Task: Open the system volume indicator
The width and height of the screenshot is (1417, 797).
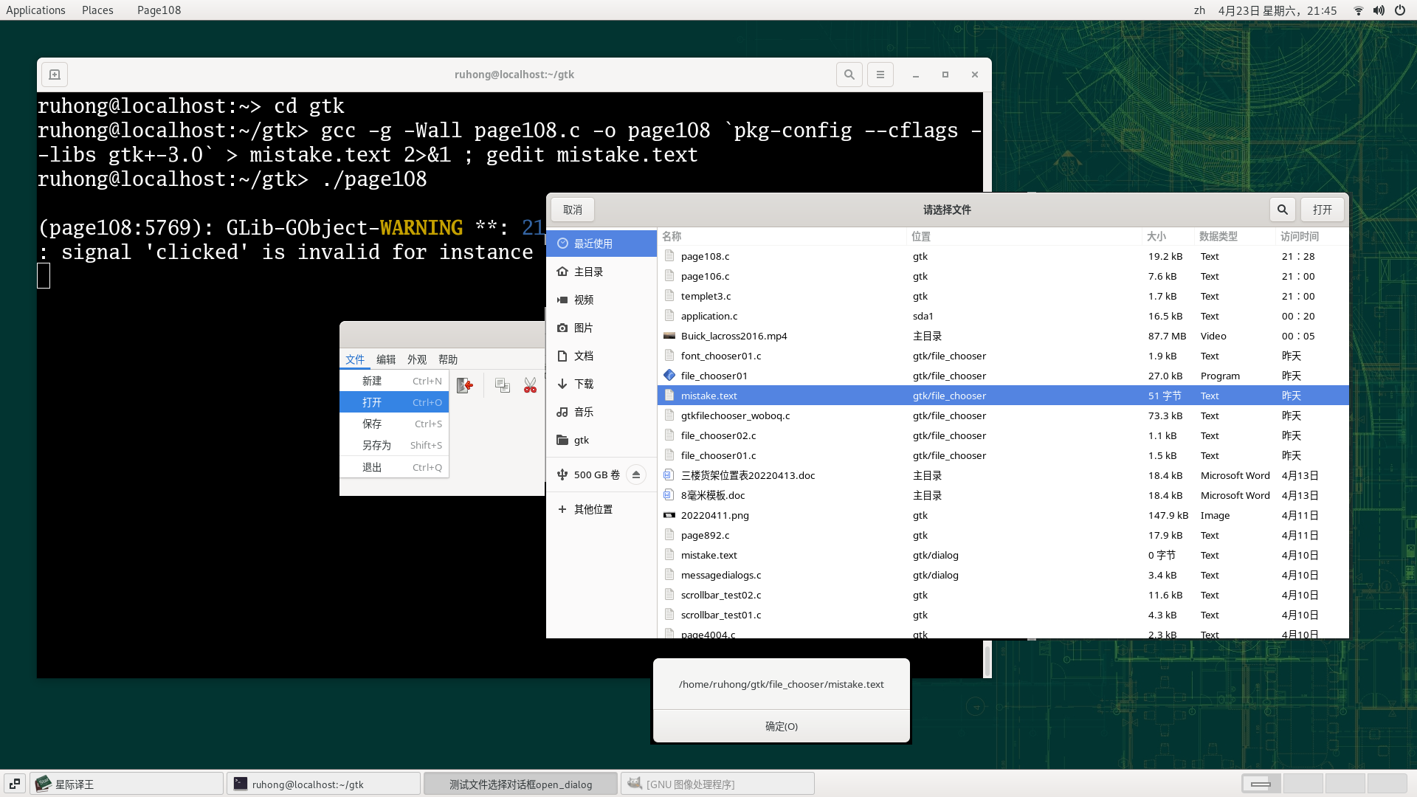Action: [1379, 10]
